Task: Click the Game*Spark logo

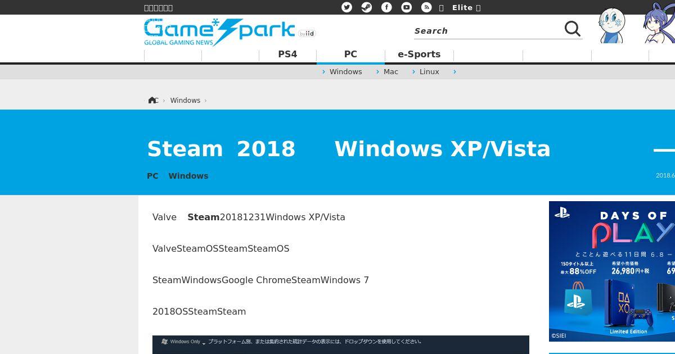Action: [219, 32]
